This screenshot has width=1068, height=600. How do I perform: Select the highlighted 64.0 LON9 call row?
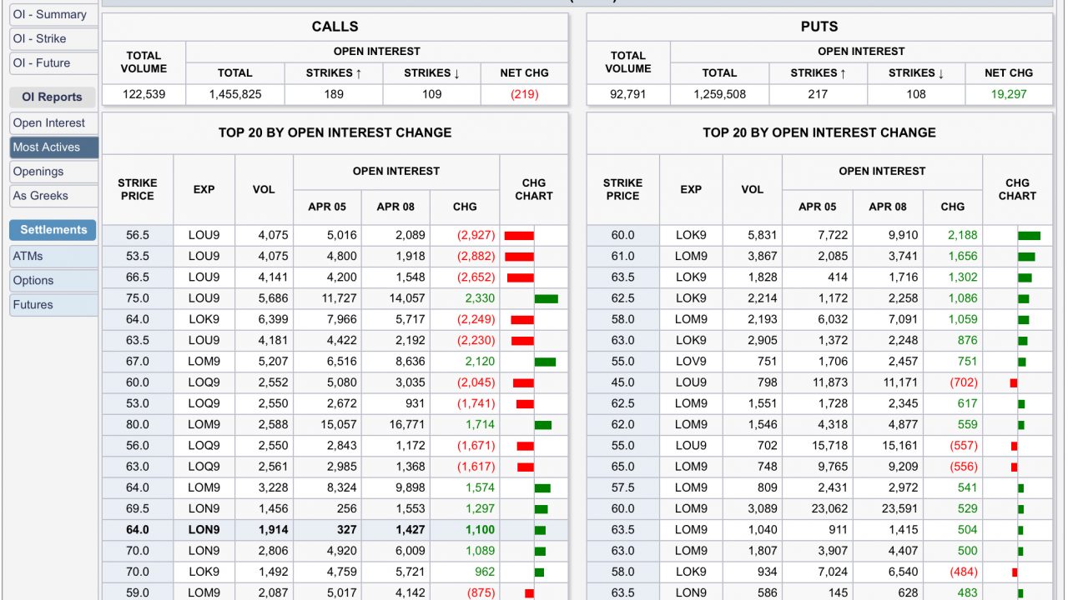(x=334, y=529)
